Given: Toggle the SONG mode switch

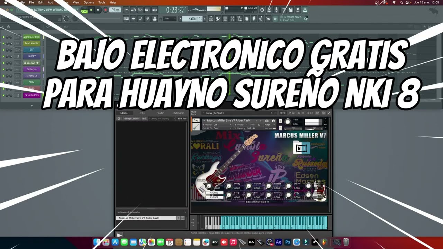Looking at the screenshot, I should (84, 10).
